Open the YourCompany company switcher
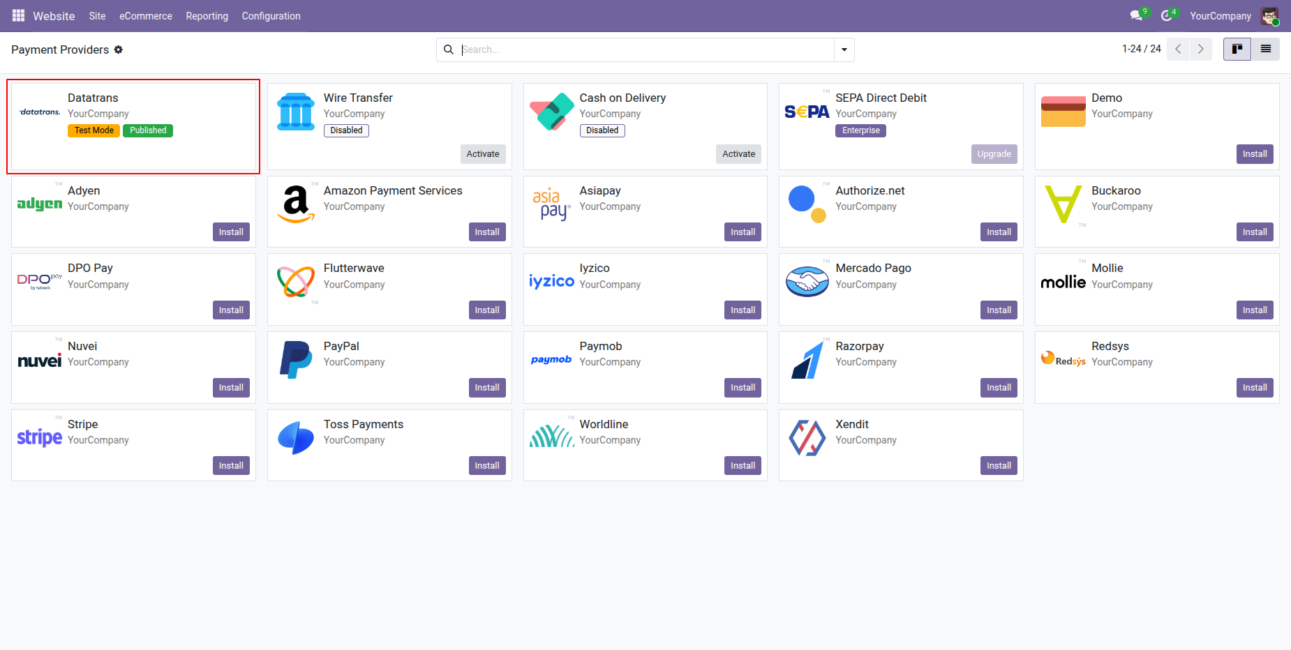1291x650 pixels. point(1221,15)
